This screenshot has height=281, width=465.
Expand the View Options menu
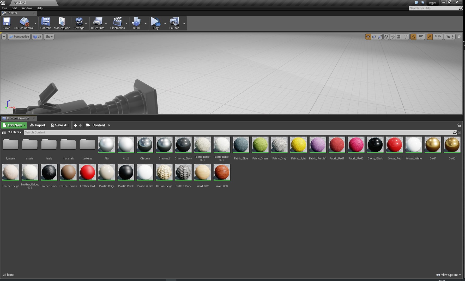(448, 275)
